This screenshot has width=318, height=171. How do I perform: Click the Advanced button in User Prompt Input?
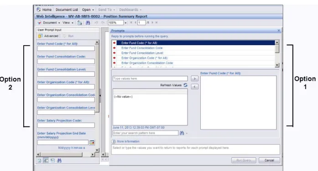(48, 36)
